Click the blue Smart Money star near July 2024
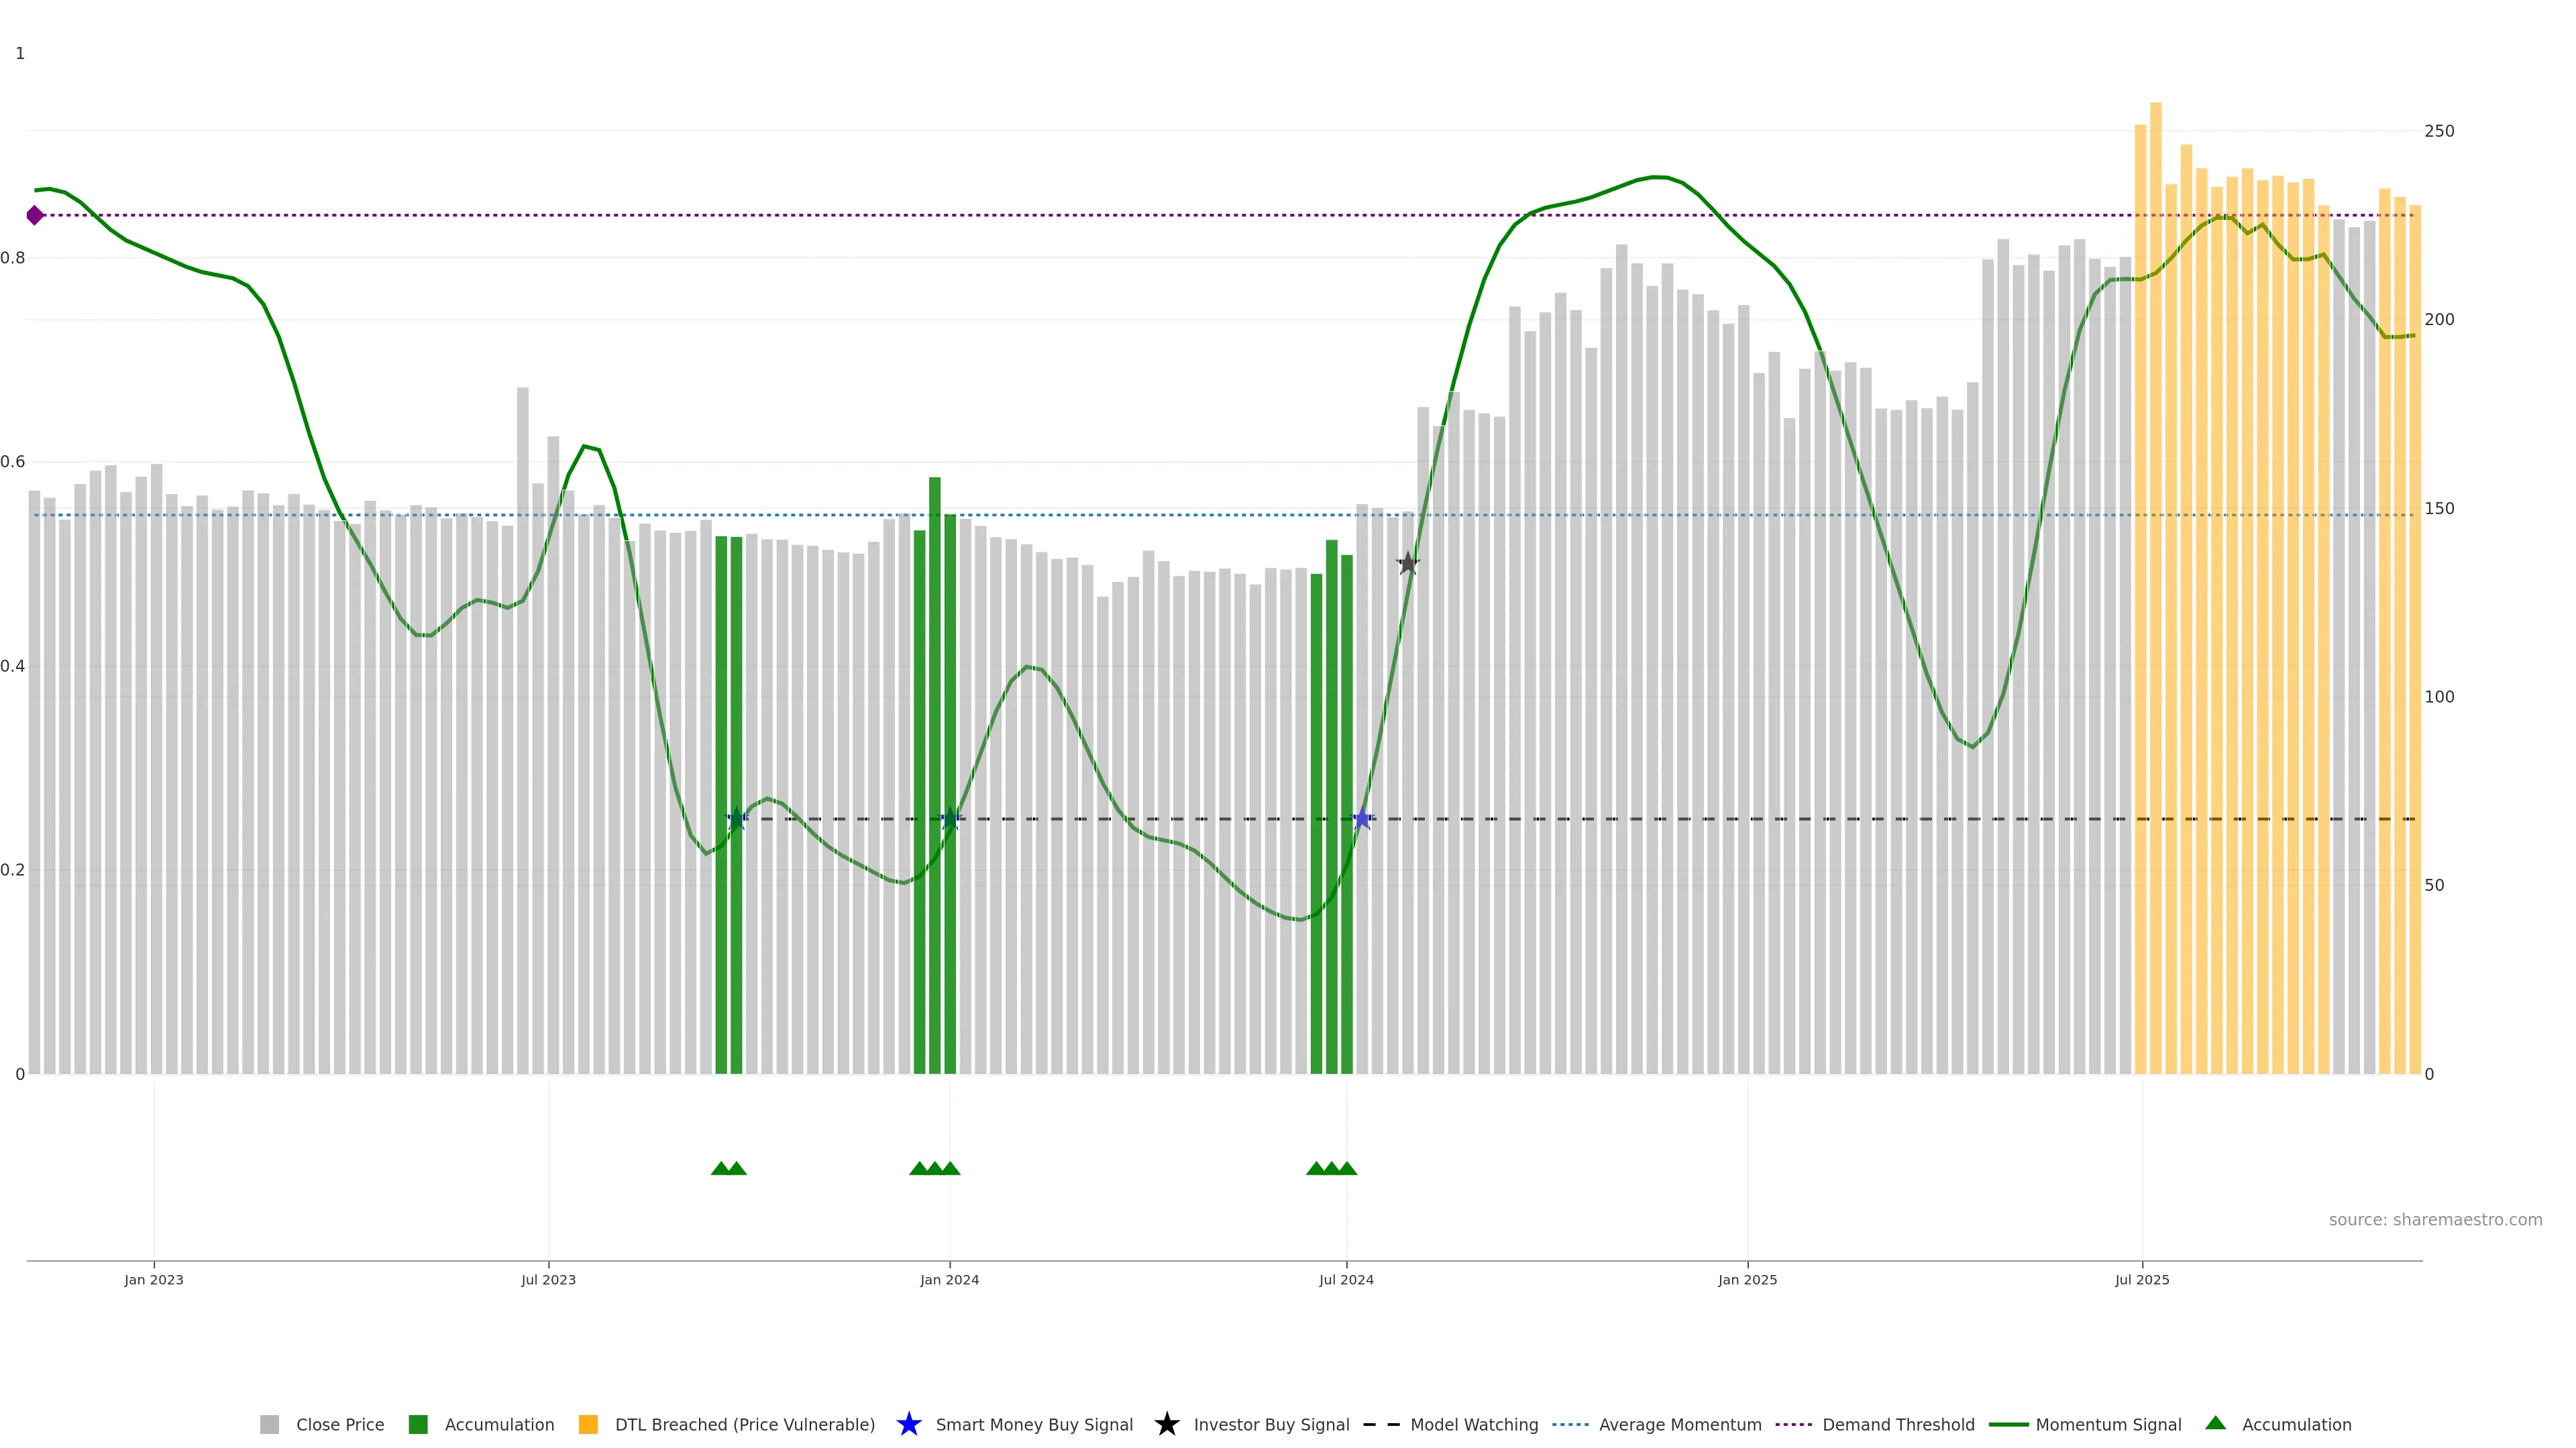 point(1362,819)
